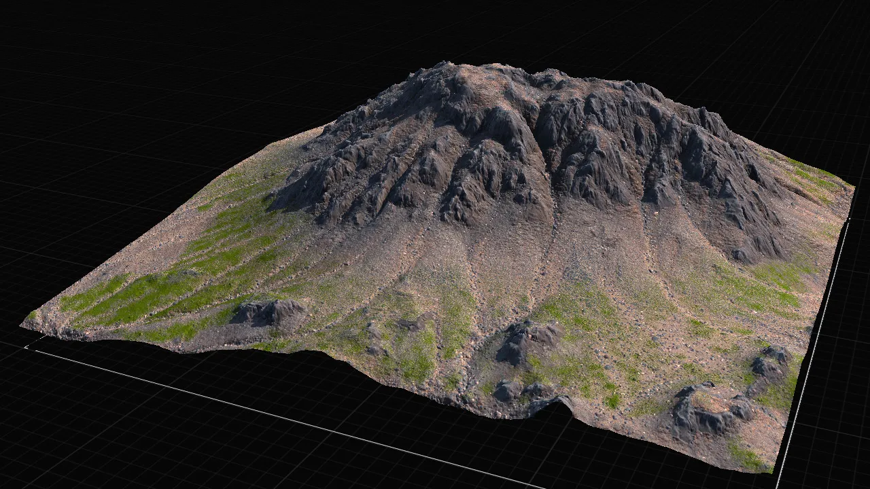Select the green grass patch at bottom-right corner
Viewport: 870px width, 489px height.
tap(748, 456)
